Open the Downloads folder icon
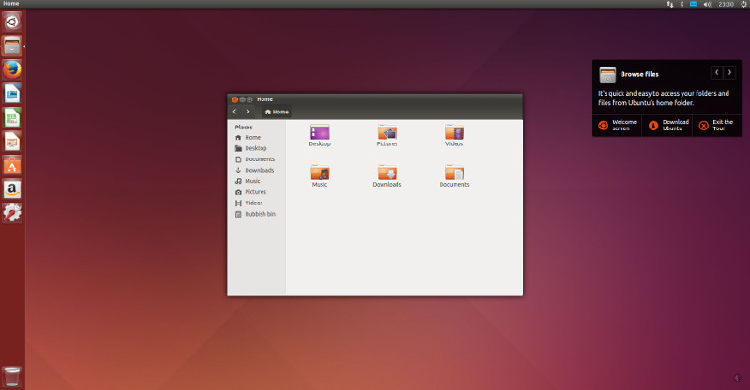Image resolution: width=750 pixels, height=390 pixels. 387,173
